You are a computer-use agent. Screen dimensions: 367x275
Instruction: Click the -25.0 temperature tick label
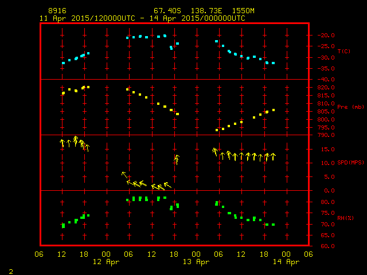(x=326, y=46)
